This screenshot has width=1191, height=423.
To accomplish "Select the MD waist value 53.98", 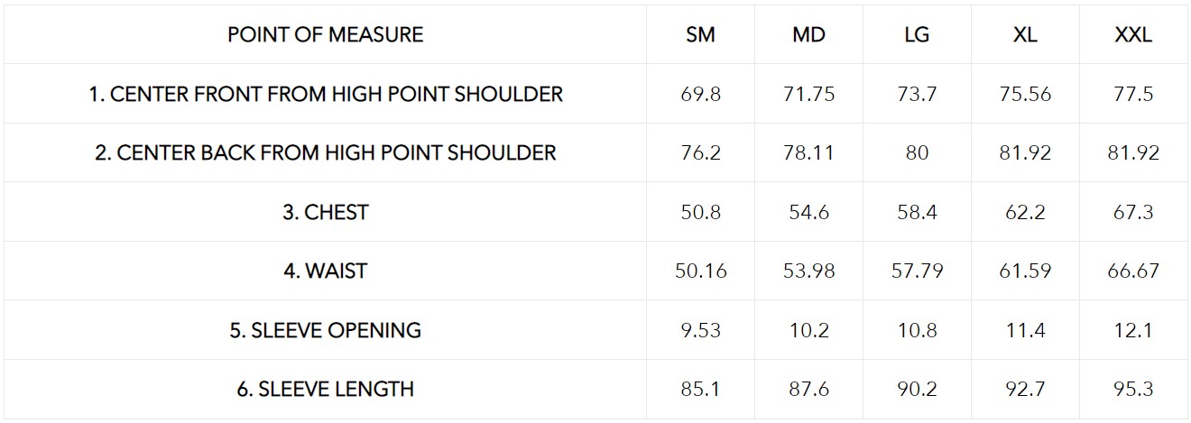I will tap(808, 271).
